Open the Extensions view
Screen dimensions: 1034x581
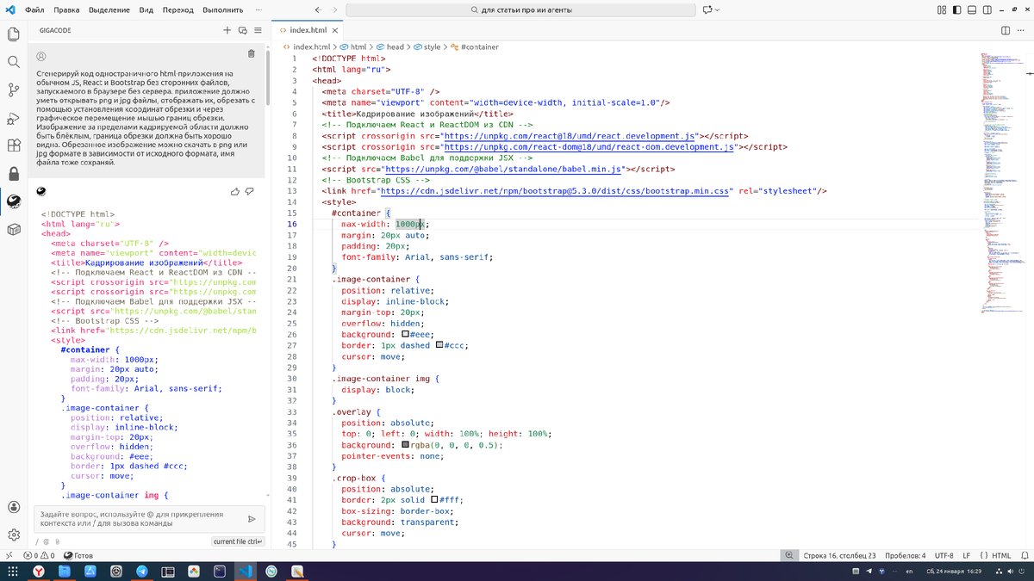click(14, 146)
